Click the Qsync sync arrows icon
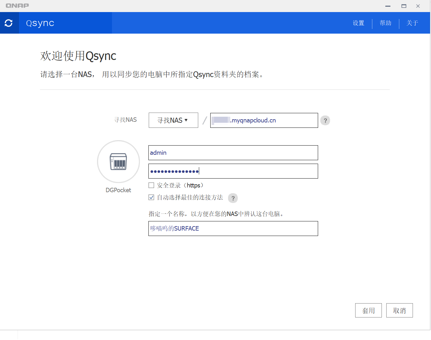Viewport: 431px width, 340px height. click(9, 23)
